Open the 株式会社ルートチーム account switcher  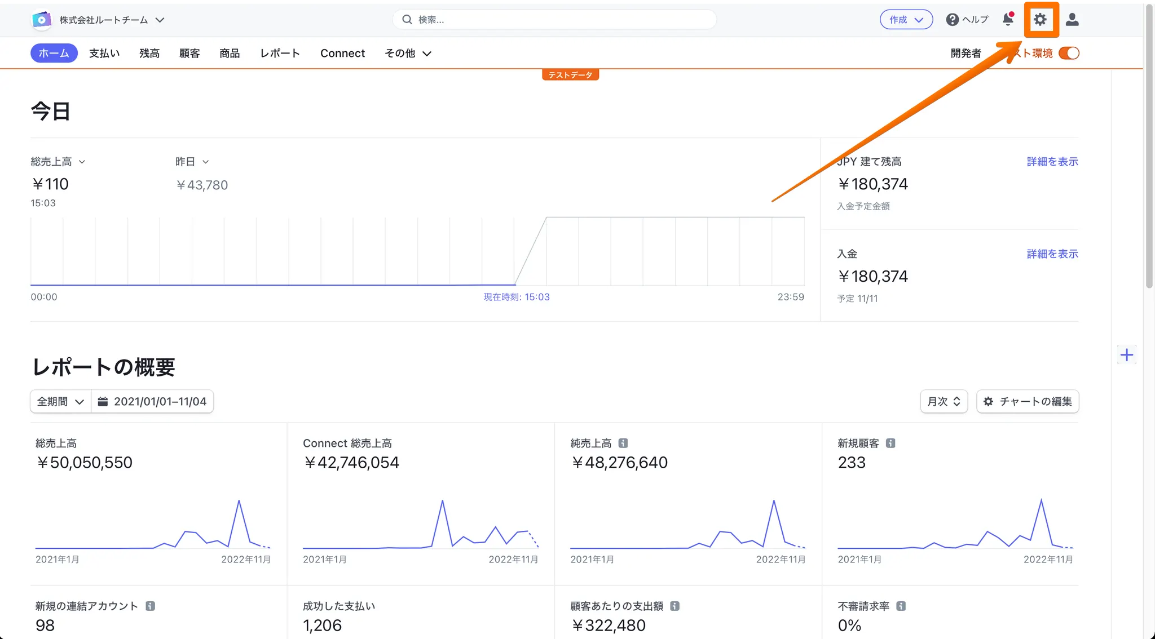tap(112, 20)
